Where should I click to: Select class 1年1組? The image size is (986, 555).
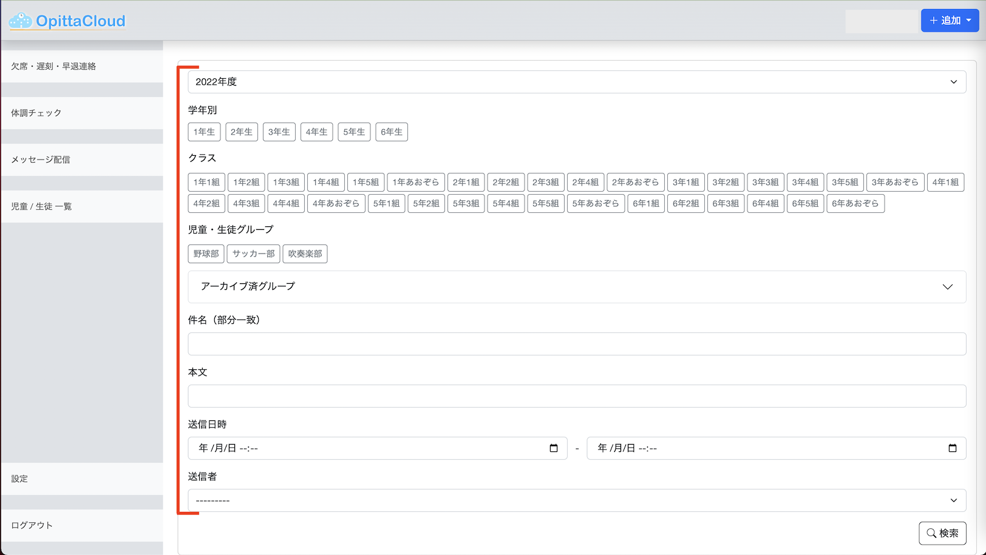pos(206,182)
